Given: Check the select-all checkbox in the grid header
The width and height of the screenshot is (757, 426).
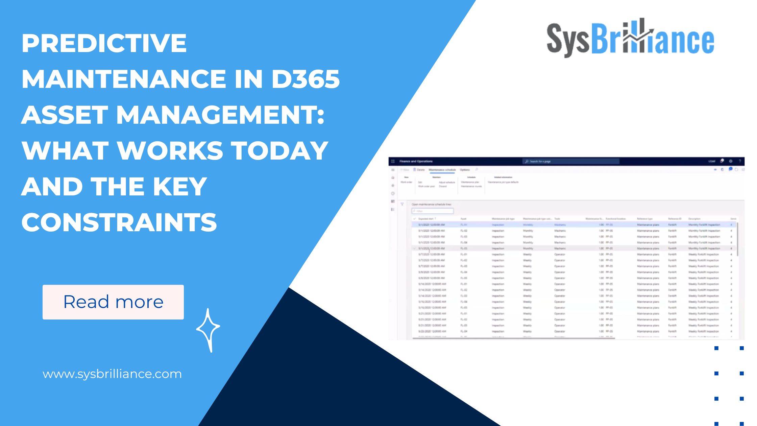Looking at the screenshot, I should 415,219.
